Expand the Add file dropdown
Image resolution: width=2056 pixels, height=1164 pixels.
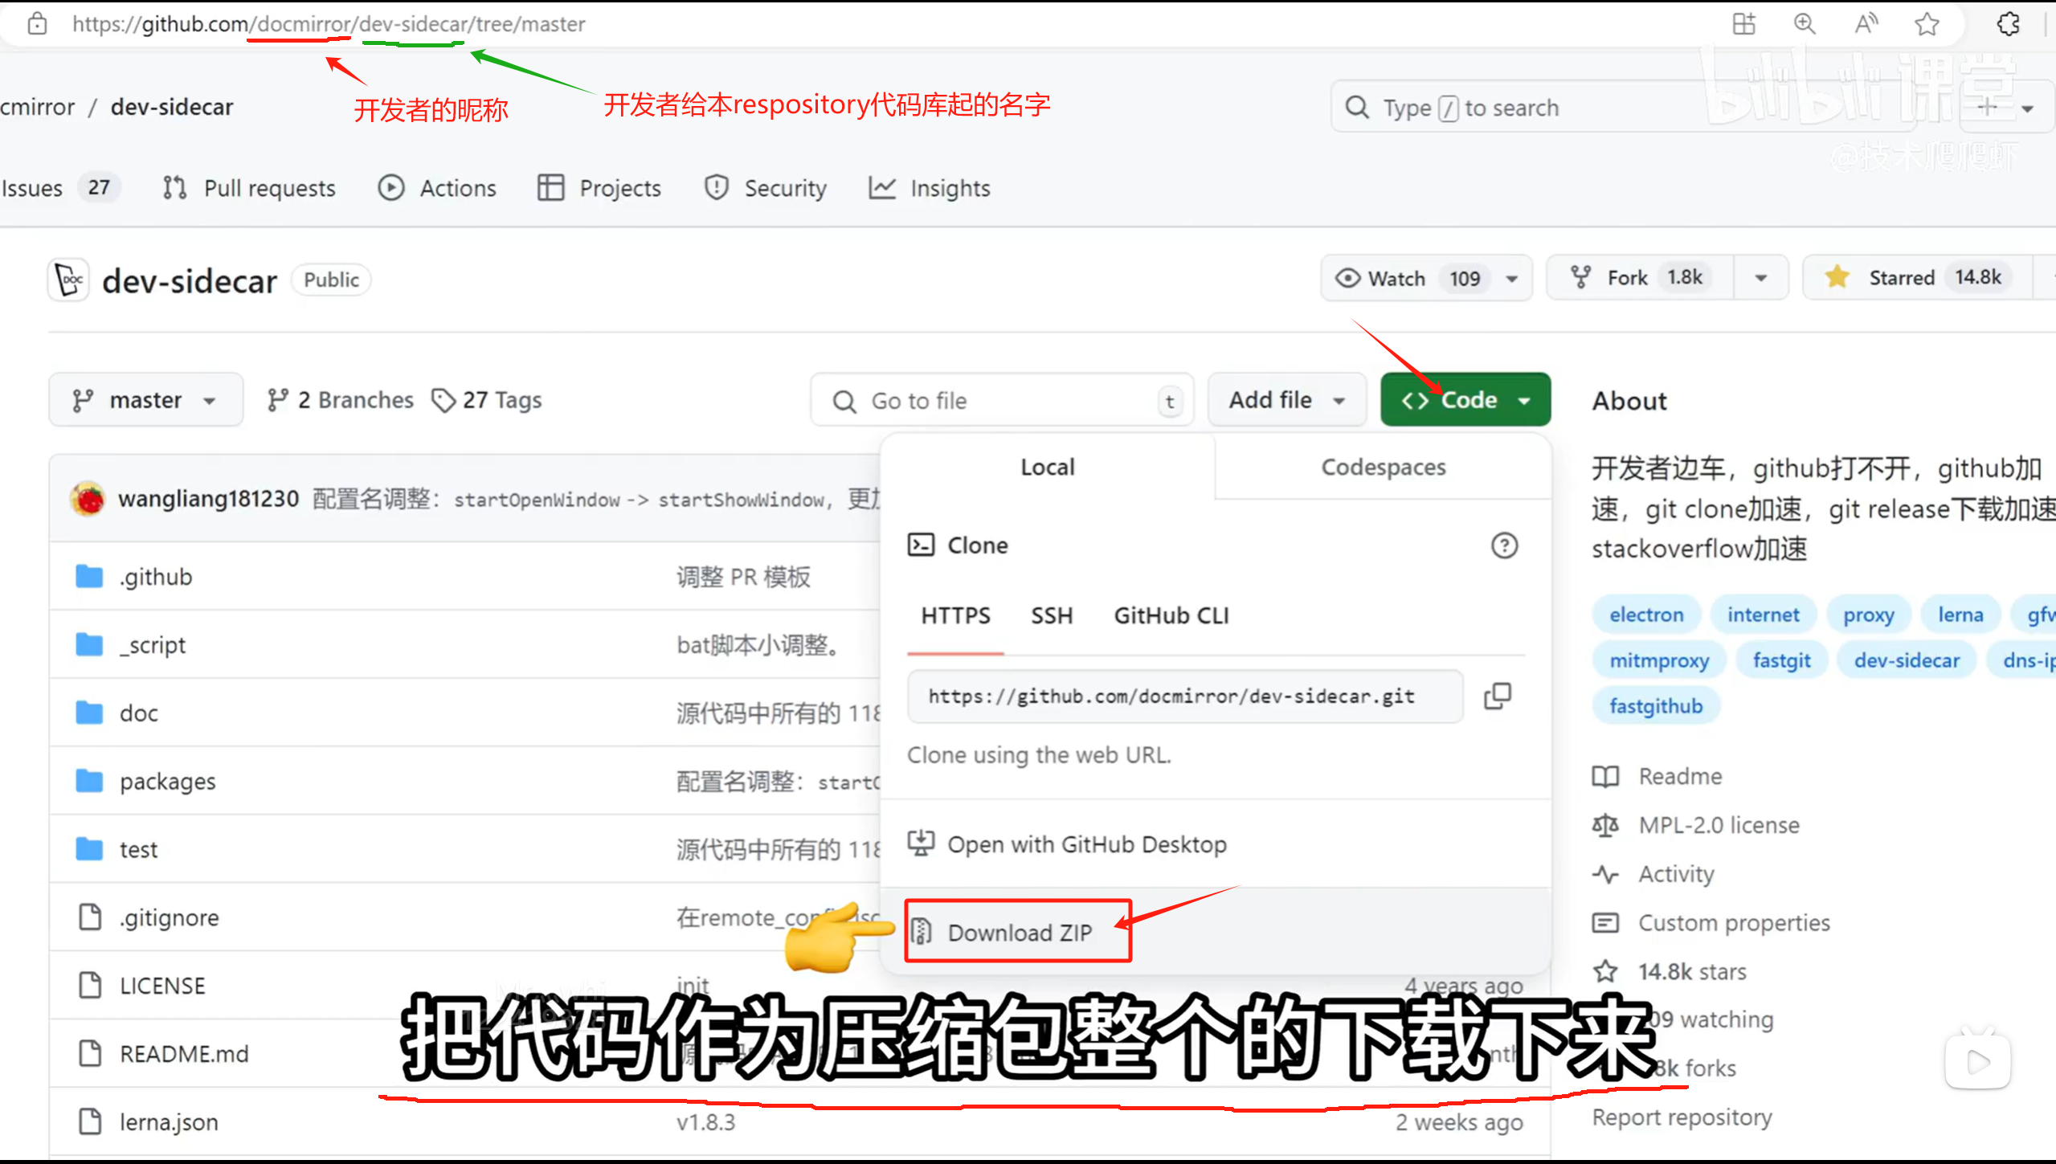point(1286,400)
